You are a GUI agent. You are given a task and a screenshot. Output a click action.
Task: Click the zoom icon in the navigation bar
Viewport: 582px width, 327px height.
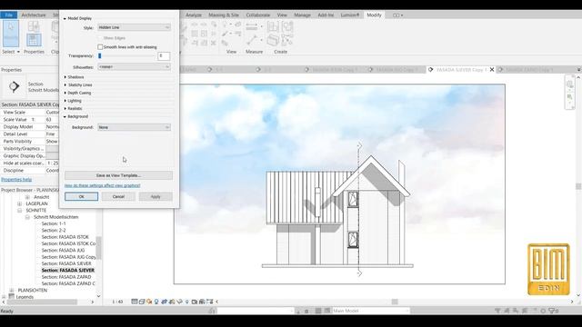click(570, 97)
